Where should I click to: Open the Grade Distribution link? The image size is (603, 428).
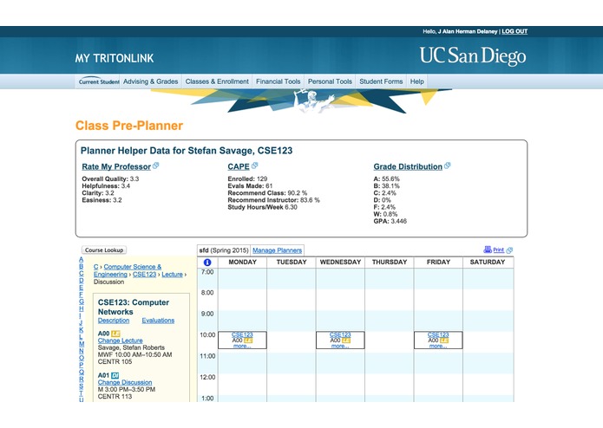[x=408, y=166]
